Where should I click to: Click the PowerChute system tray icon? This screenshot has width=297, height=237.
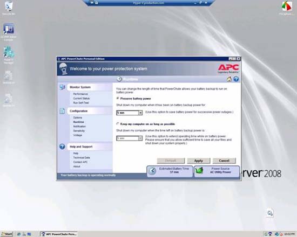(x=270, y=234)
